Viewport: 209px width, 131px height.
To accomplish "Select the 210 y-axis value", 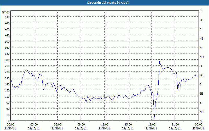I will pos(7,78).
